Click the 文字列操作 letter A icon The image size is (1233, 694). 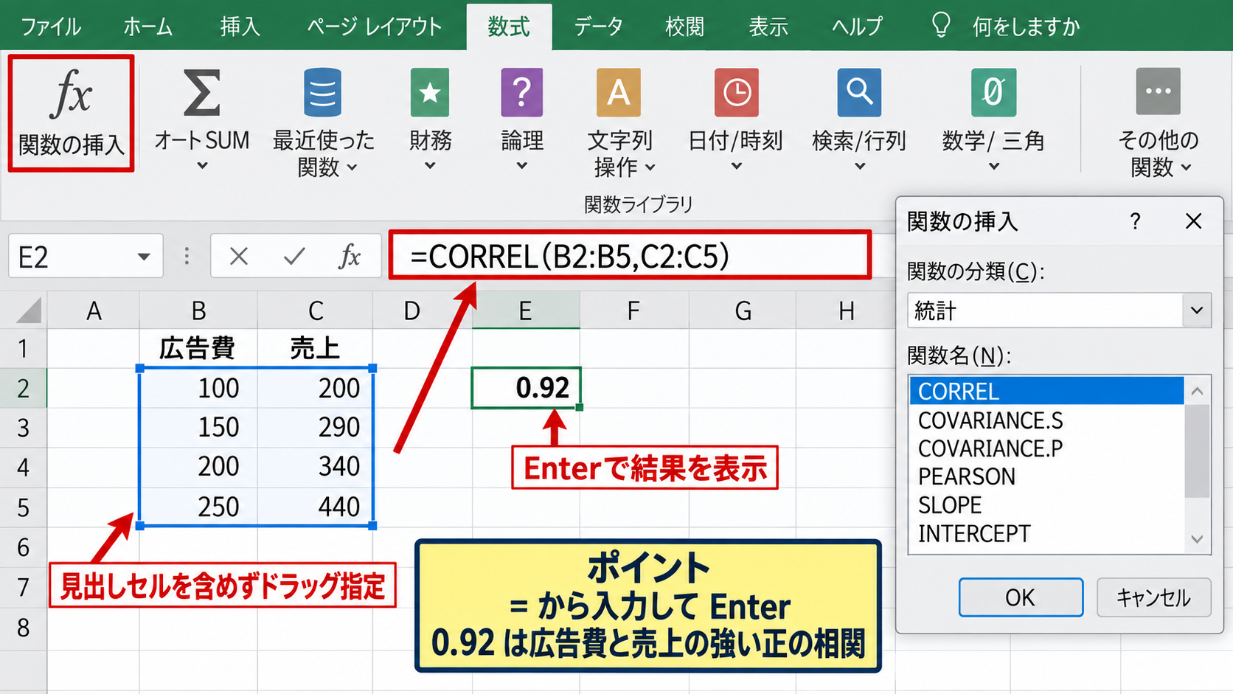(x=619, y=92)
